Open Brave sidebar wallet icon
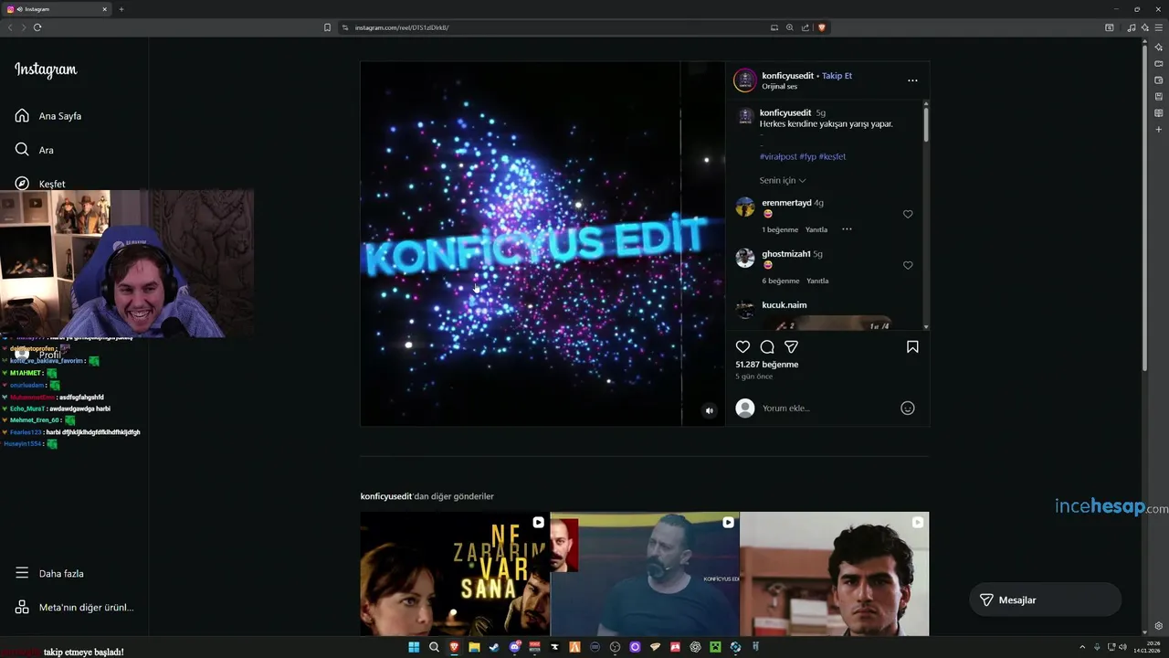Screen dimensions: 1169x658 tap(1158, 80)
